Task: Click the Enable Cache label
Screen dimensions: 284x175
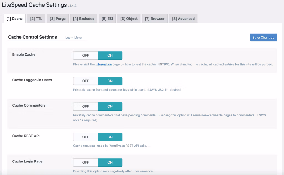Action: tap(24, 55)
